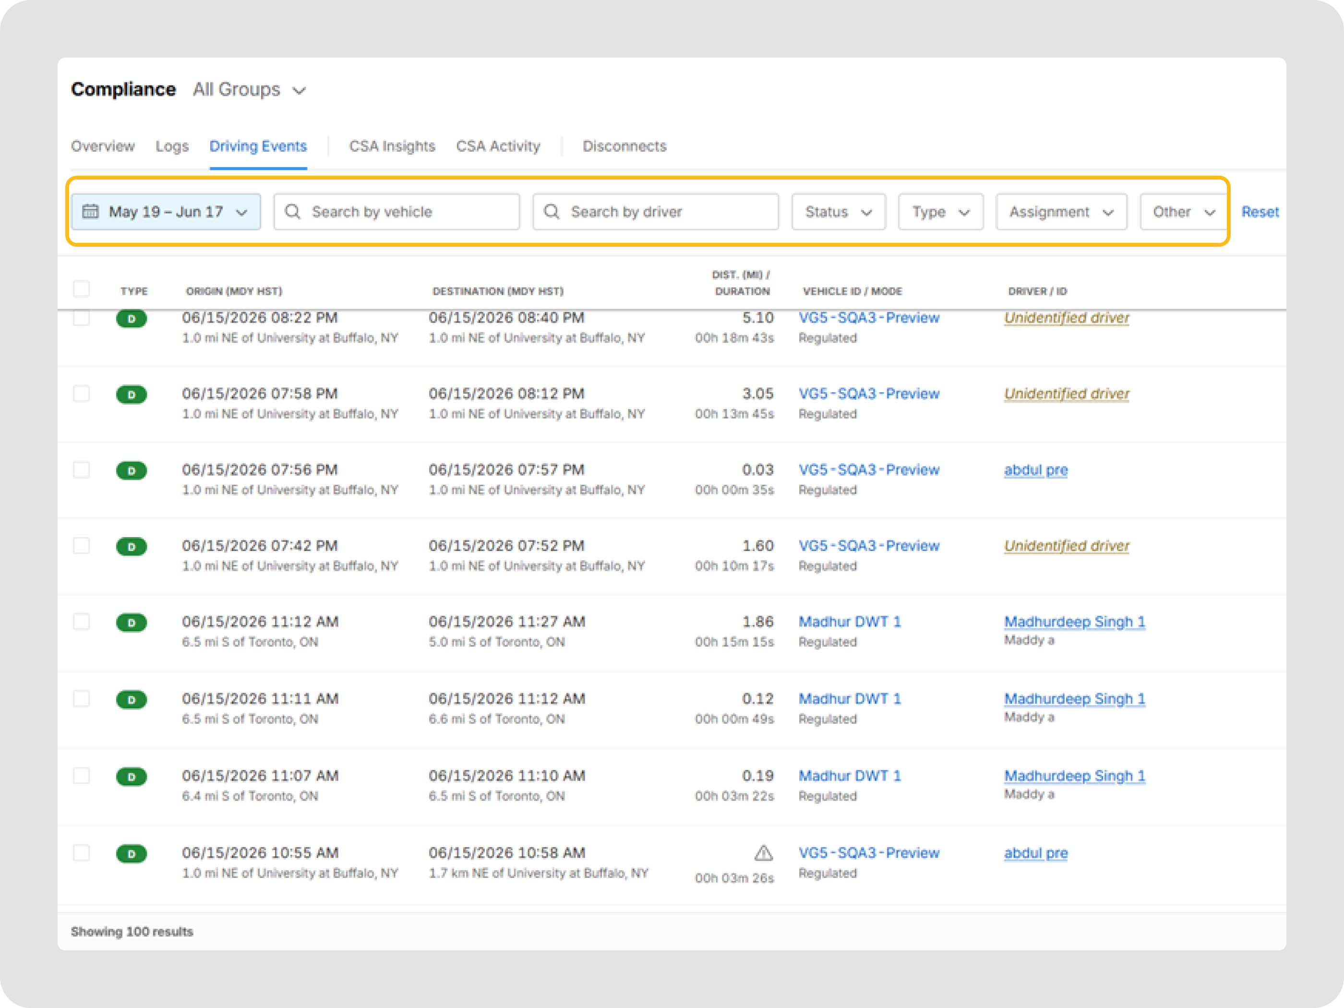The image size is (1344, 1008).
Task: Click the DIST. (MI) / DURATION column header
Action: point(742,283)
